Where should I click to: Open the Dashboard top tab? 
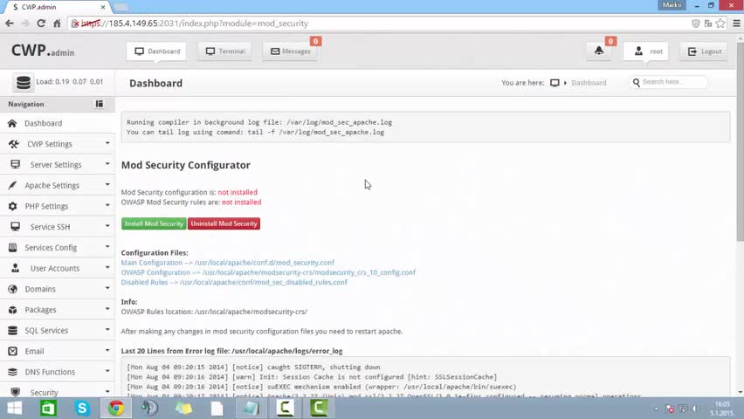tap(156, 52)
